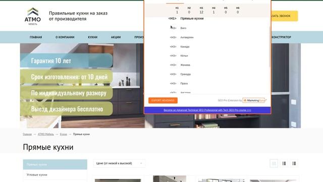The image size is (323, 182).
Task: Select the rightmost list view icon
Action: point(294,163)
